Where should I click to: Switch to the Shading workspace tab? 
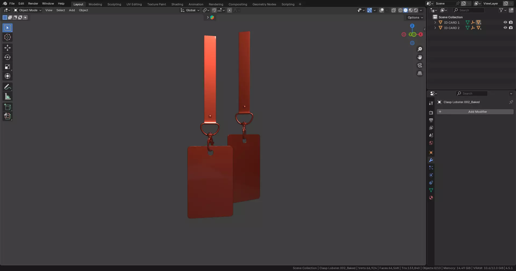[177, 4]
